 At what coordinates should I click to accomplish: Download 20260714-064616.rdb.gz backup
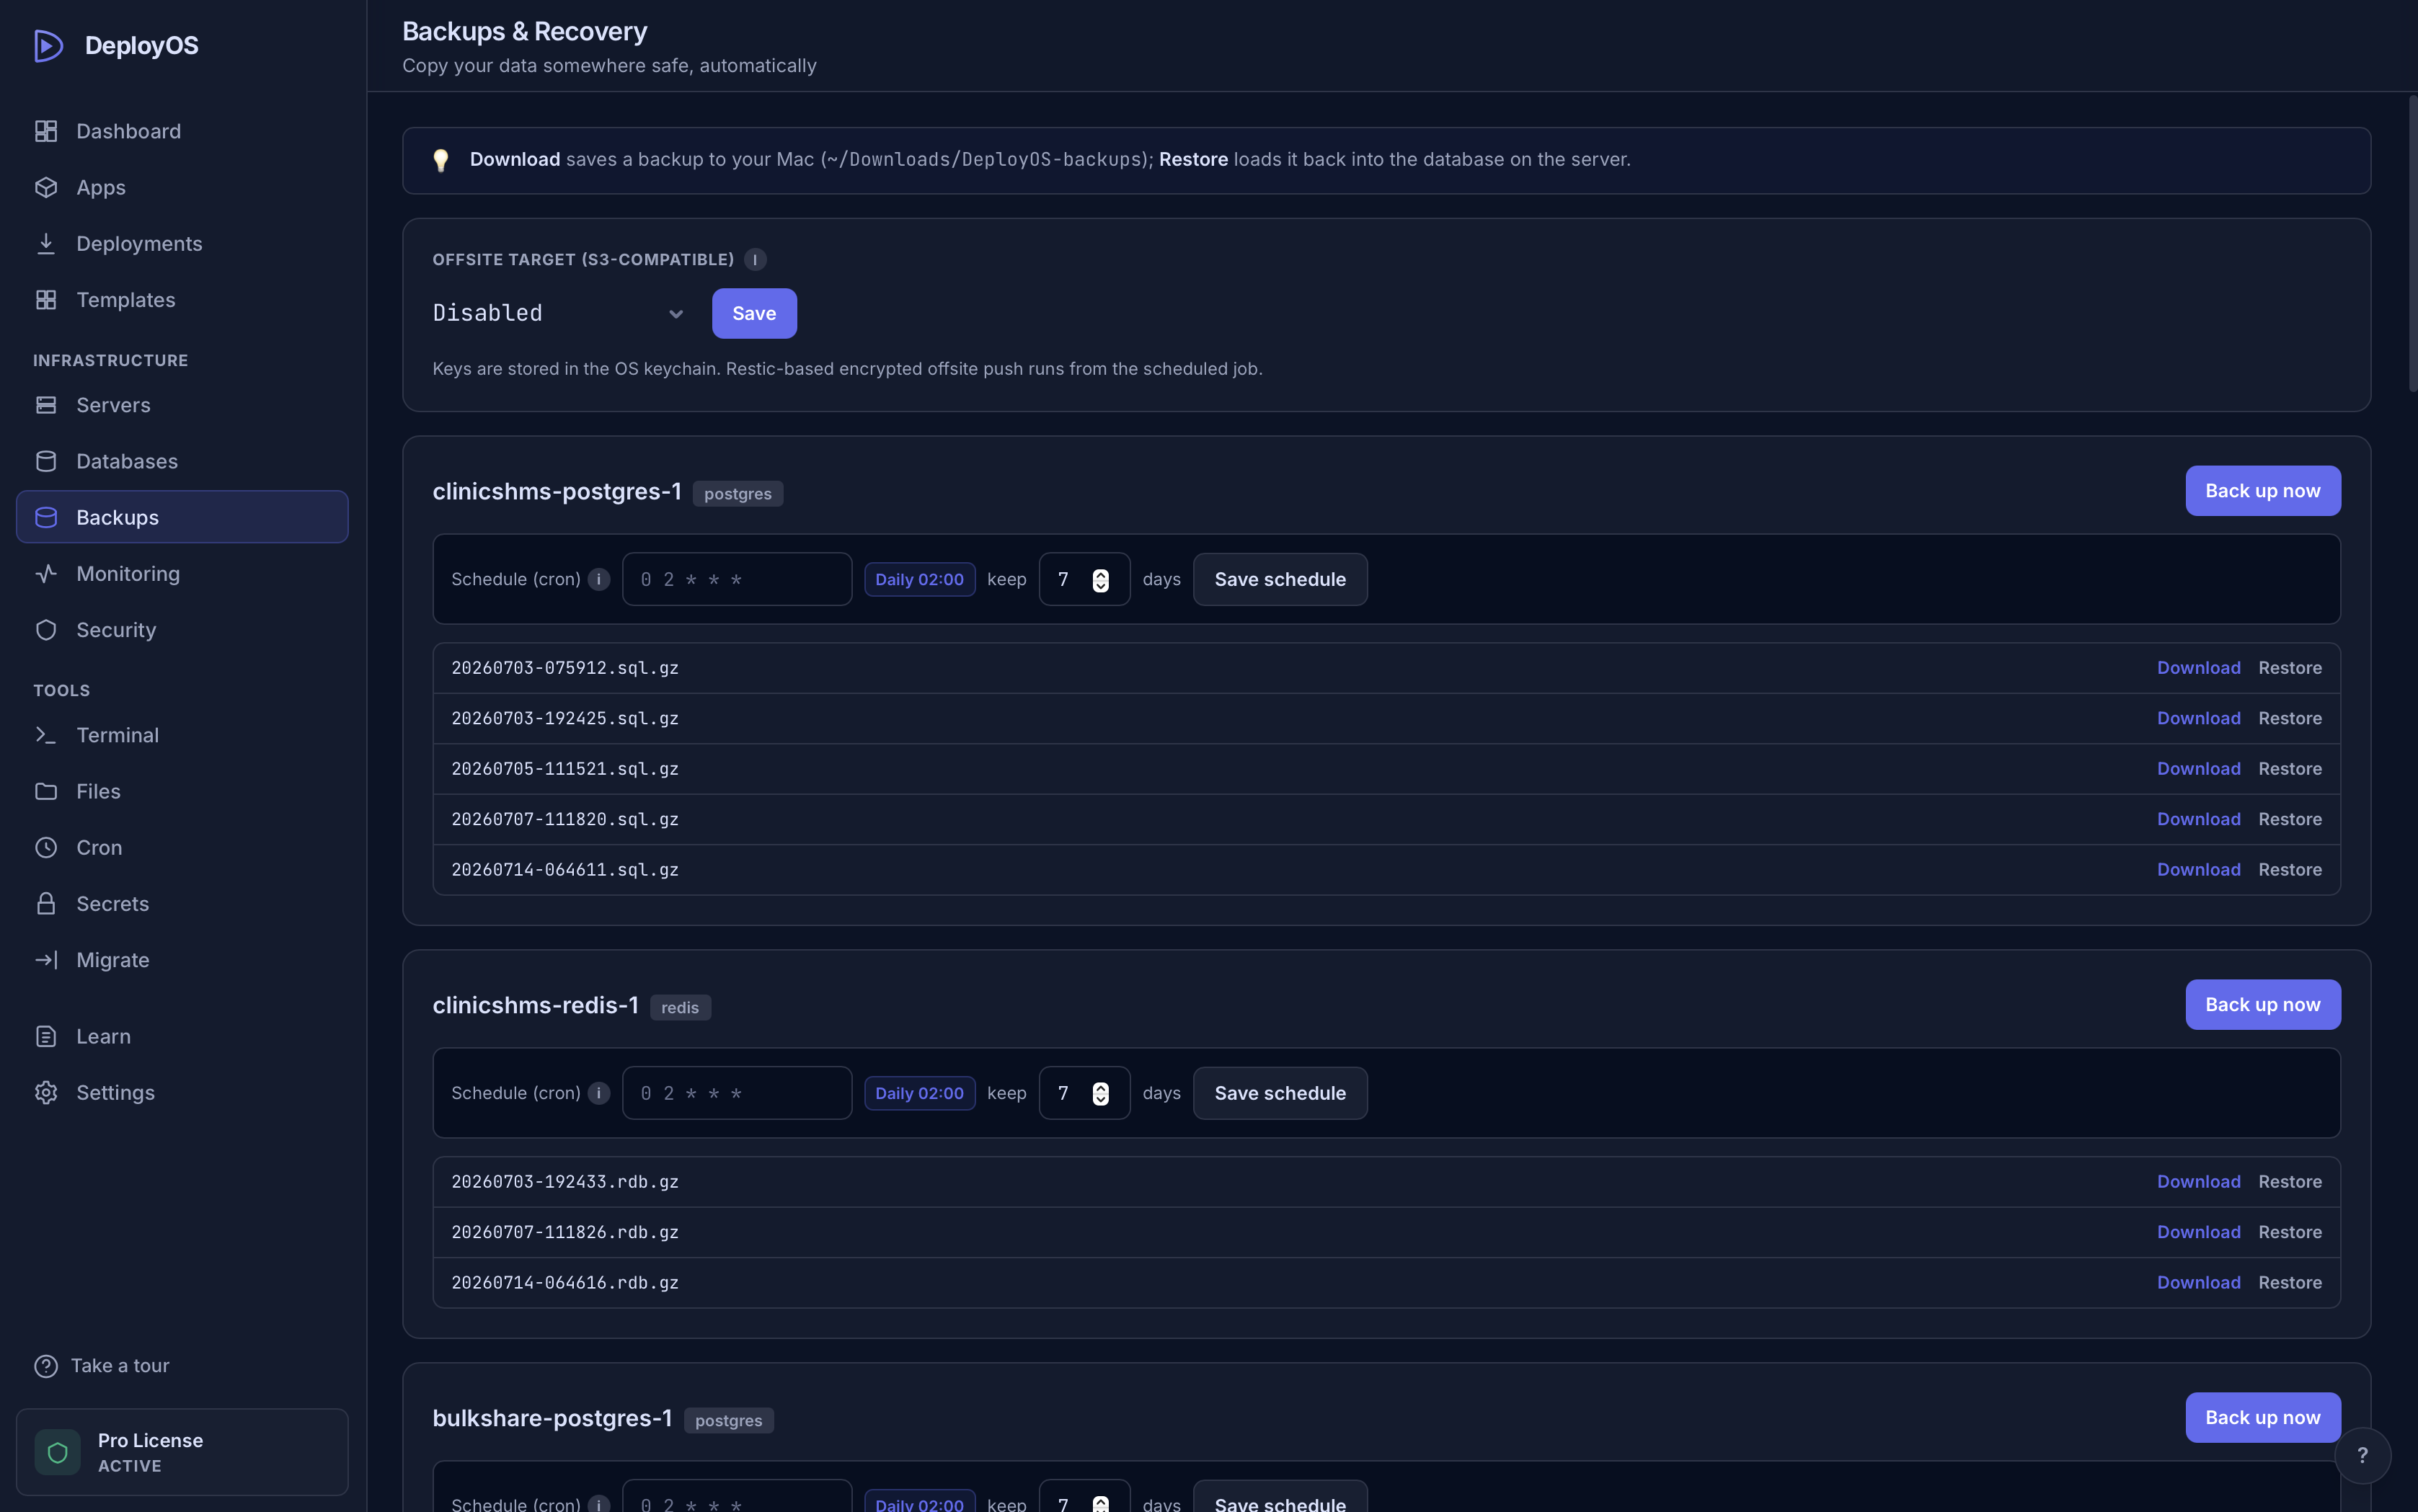pyautogui.click(x=2198, y=1282)
